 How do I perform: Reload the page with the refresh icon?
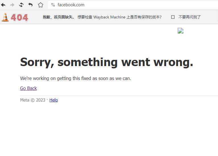pyautogui.click(x=21, y=5)
